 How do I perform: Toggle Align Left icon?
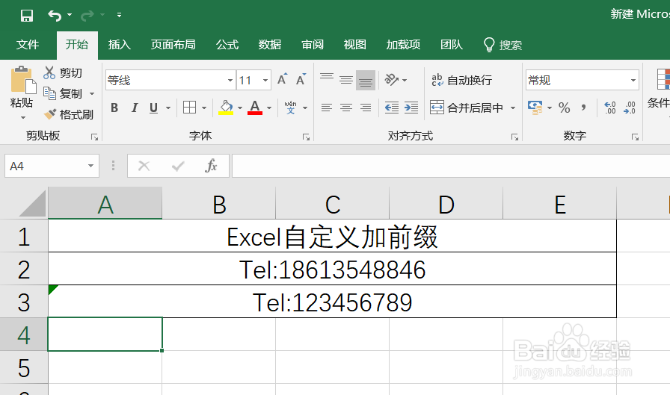(327, 108)
